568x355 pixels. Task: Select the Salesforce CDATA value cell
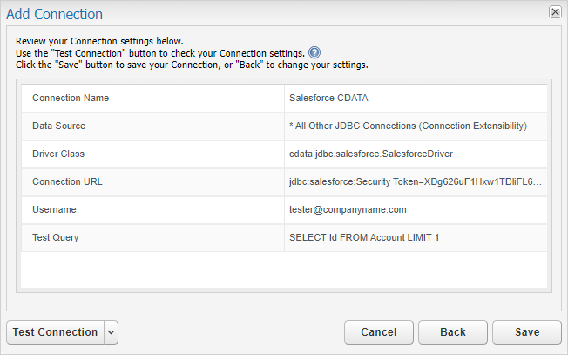(x=416, y=99)
